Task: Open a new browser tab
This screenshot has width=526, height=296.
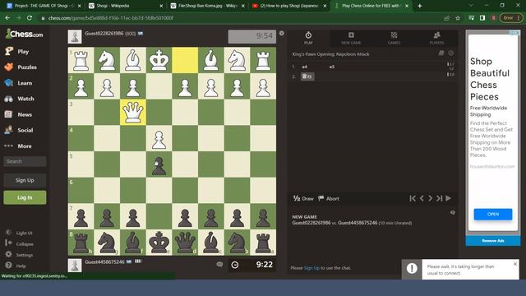Action: tap(419, 6)
